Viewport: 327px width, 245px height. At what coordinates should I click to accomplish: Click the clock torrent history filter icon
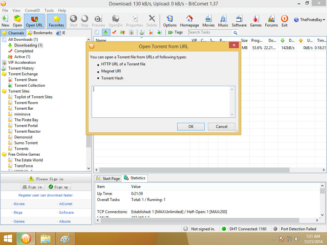pyautogui.click(x=142, y=32)
